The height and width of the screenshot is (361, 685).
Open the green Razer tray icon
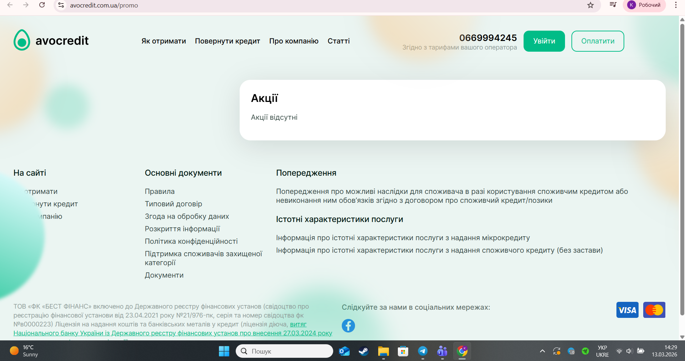click(x=585, y=351)
